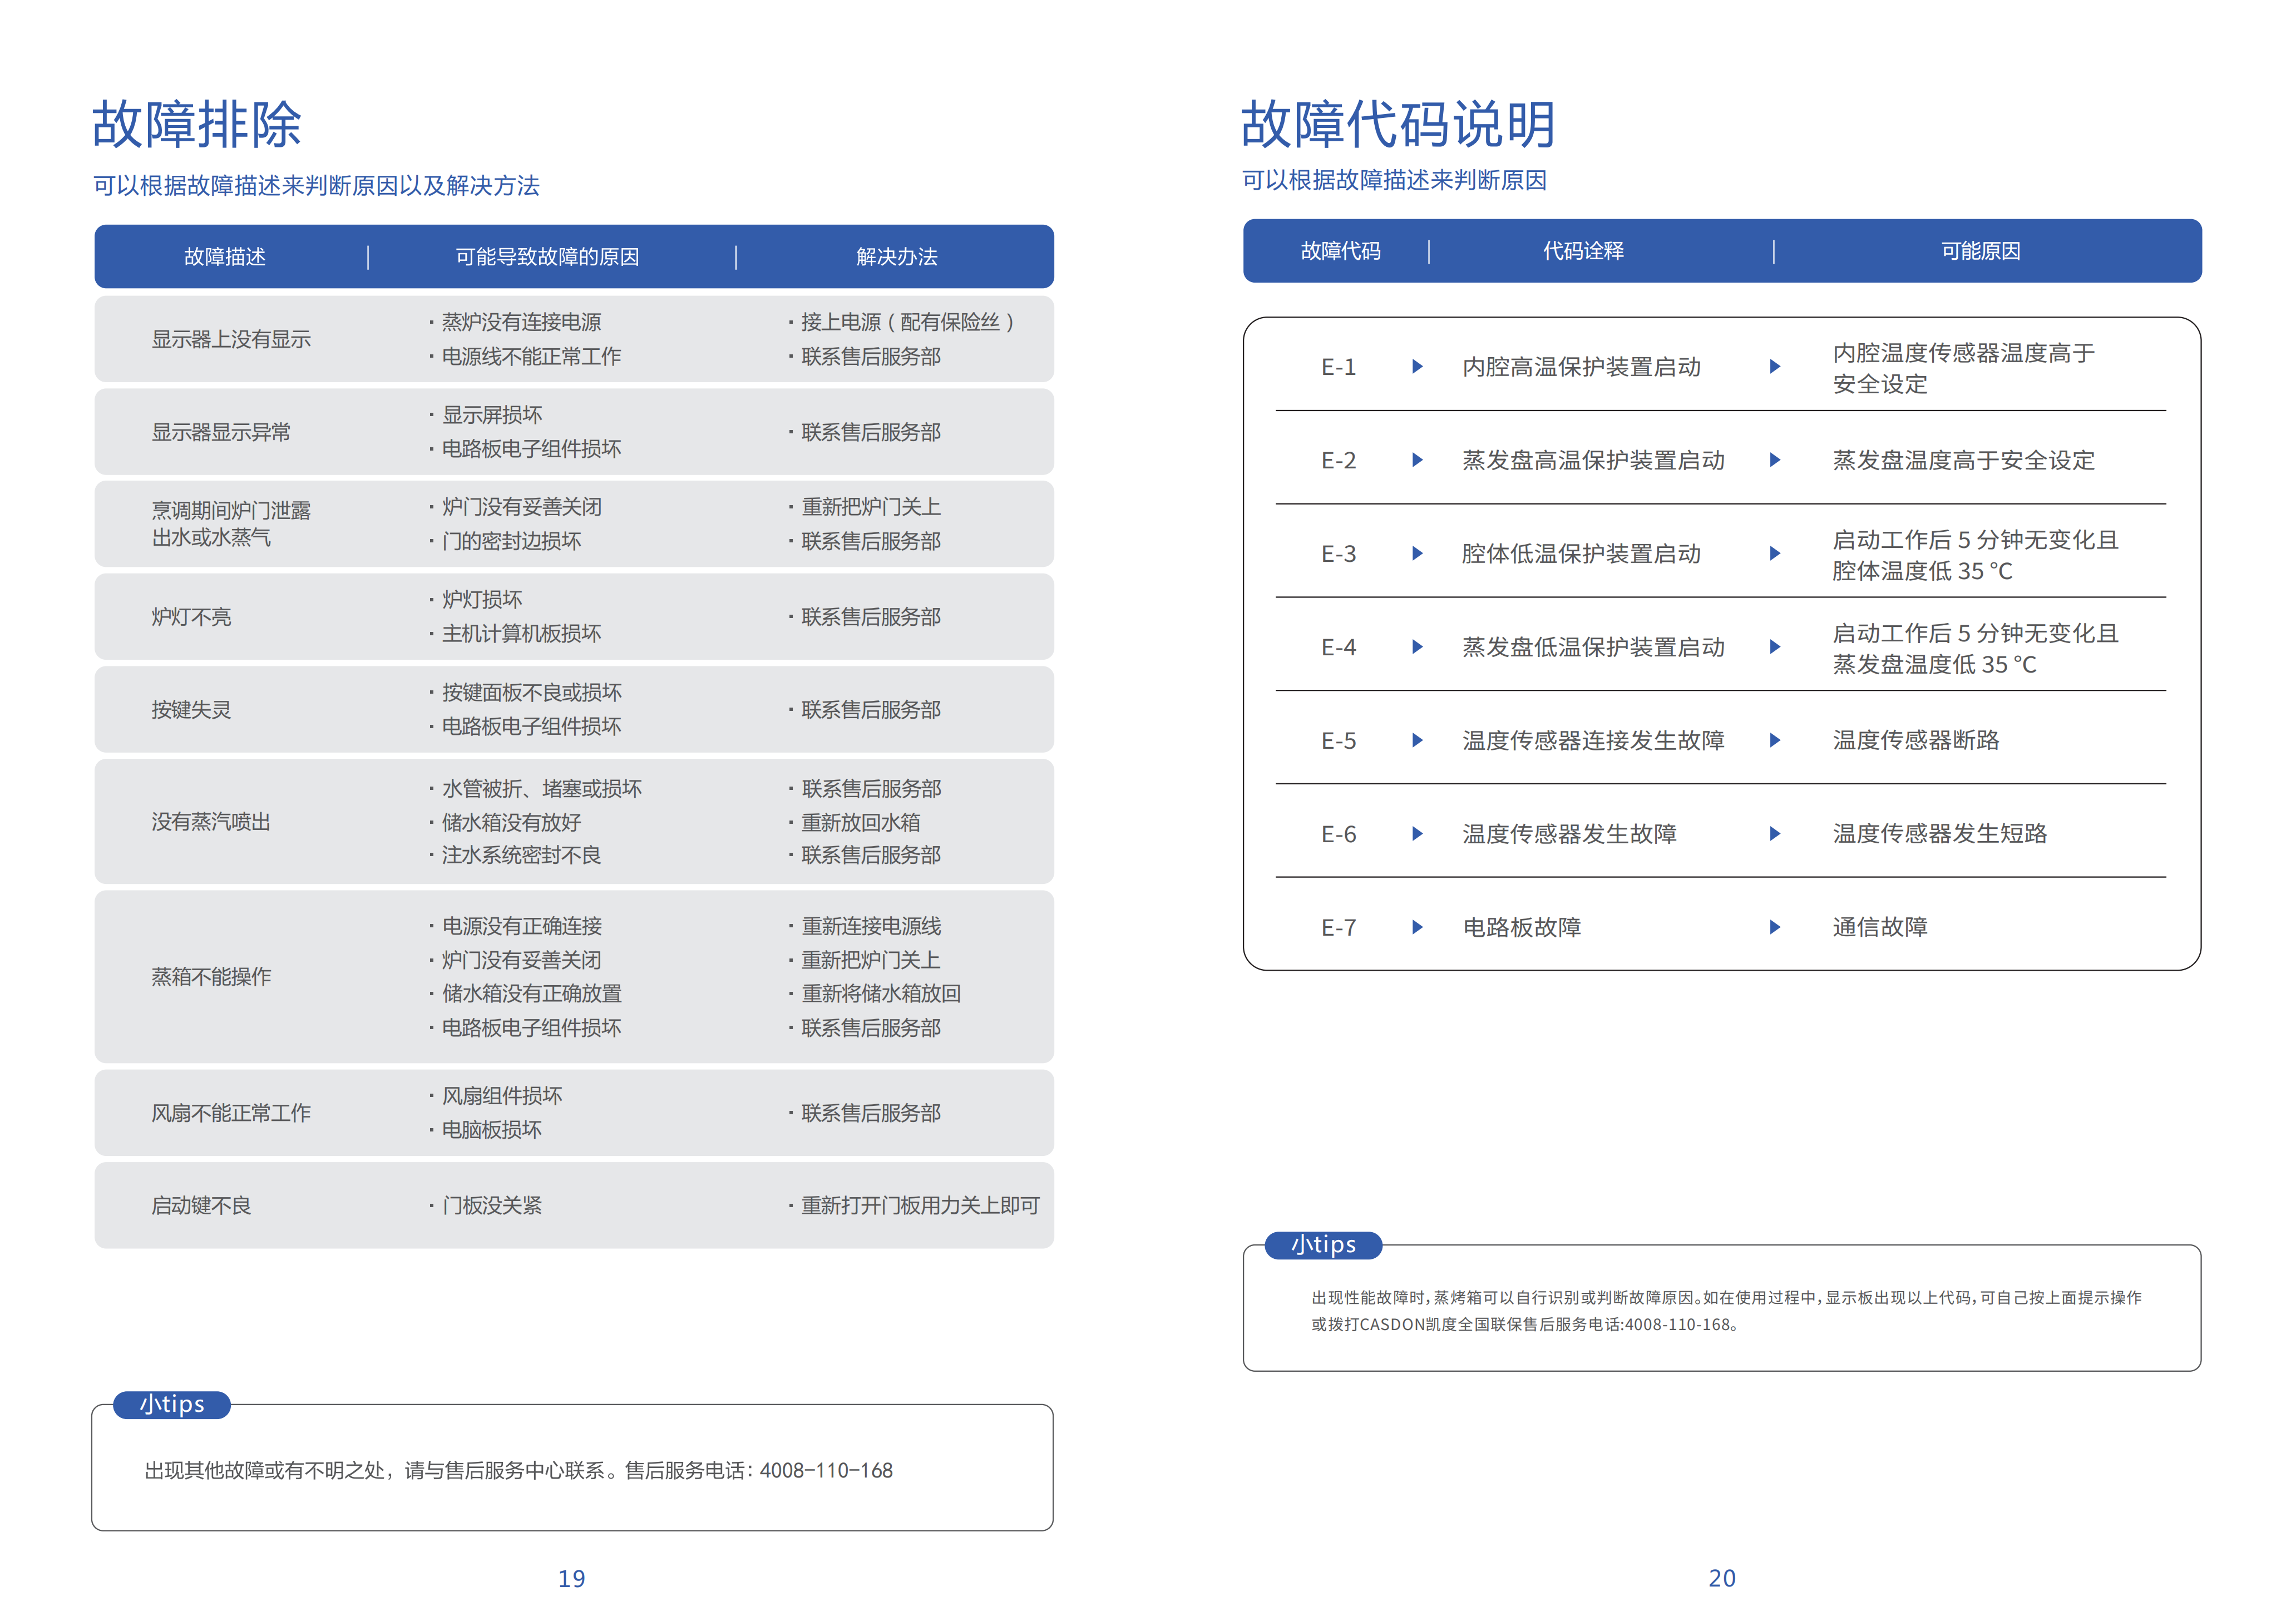This screenshot has width=2296, height=1621.
Task: Click the service phone number 4008-110-168
Action: (x=826, y=1470)
